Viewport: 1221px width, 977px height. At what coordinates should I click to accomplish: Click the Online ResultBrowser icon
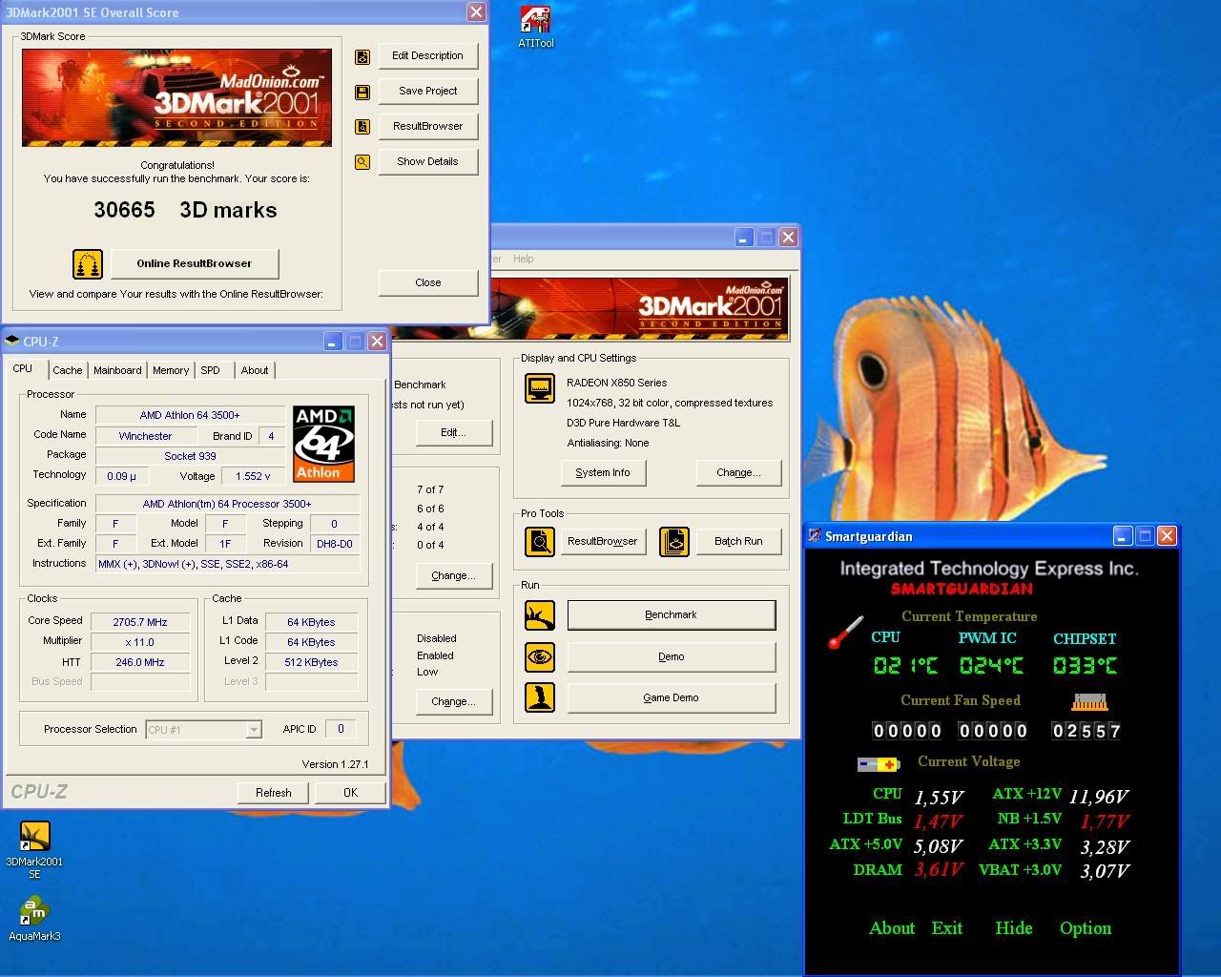(88, 263)
